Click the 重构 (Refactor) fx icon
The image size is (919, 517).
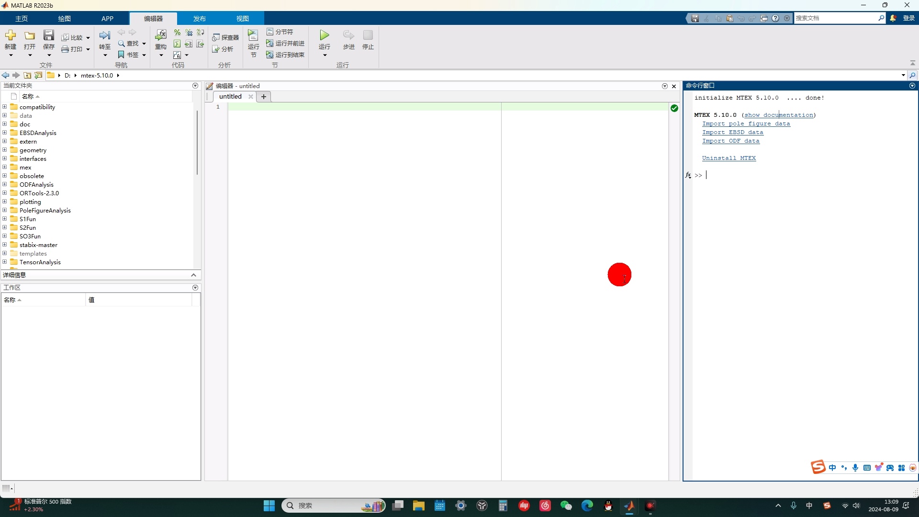161,35
